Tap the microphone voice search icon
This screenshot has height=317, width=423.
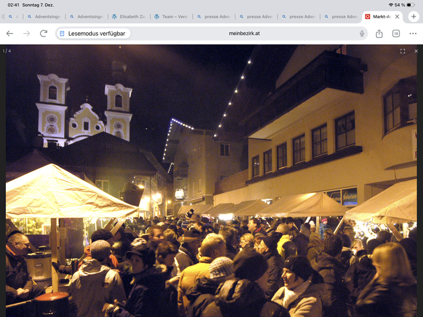point(362,34)
